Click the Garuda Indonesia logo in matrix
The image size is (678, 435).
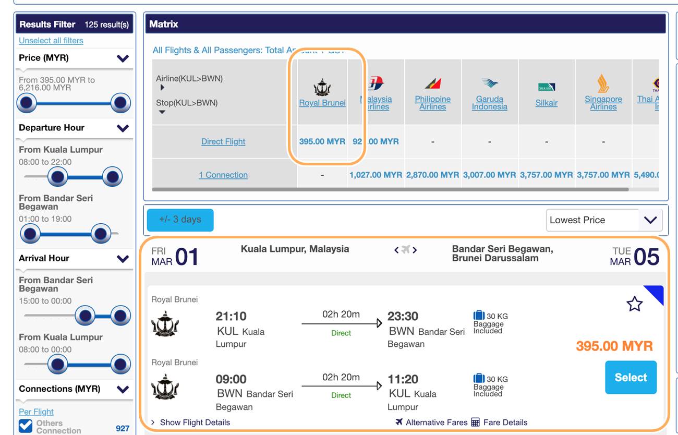click(490, 83)
